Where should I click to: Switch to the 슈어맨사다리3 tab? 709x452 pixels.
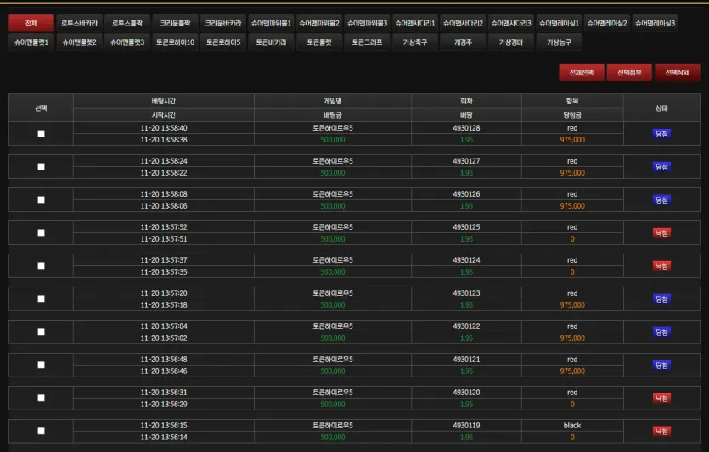tap(510, 23)
